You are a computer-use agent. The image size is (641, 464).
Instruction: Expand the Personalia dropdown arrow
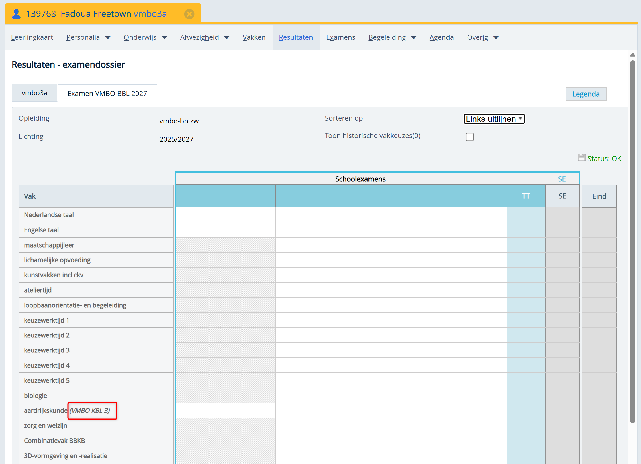108,38
